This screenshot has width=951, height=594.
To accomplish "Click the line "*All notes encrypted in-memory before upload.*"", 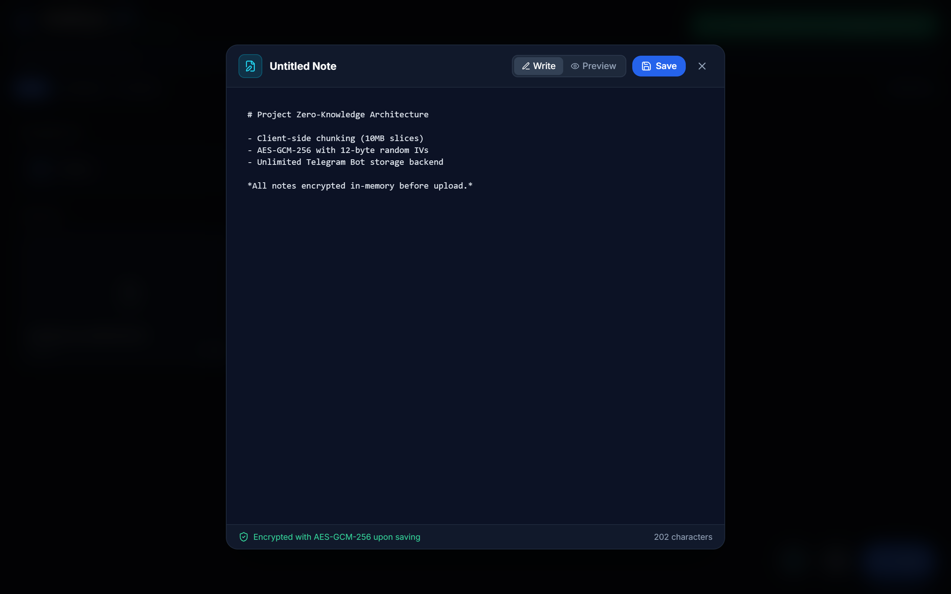I will pos(360,186).
